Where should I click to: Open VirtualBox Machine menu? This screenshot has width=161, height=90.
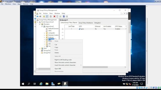pos(8,4)
